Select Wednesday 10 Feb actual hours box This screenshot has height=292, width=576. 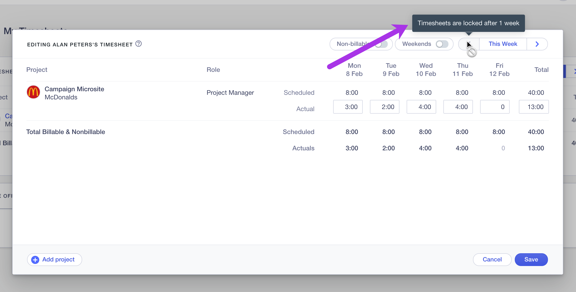pos(421,107)
